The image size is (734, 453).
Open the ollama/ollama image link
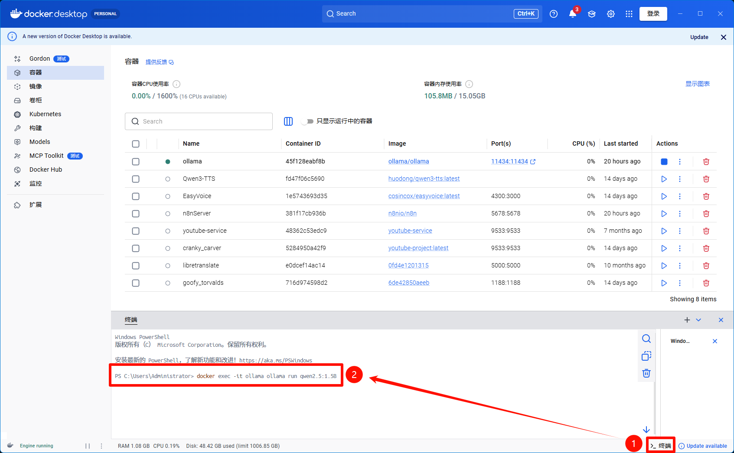click(408, 162)
